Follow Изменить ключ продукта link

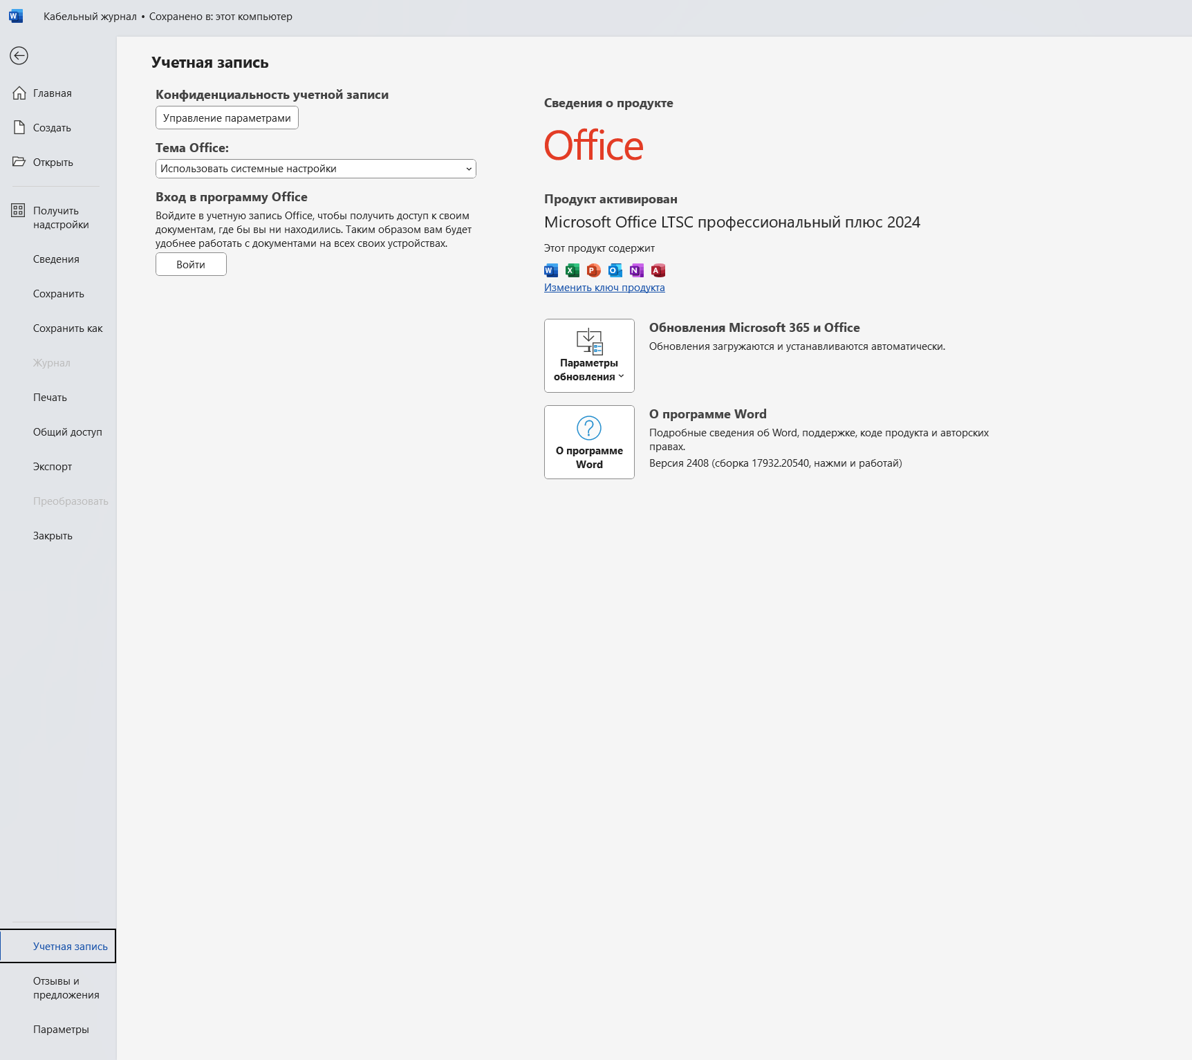pos(604,288)
